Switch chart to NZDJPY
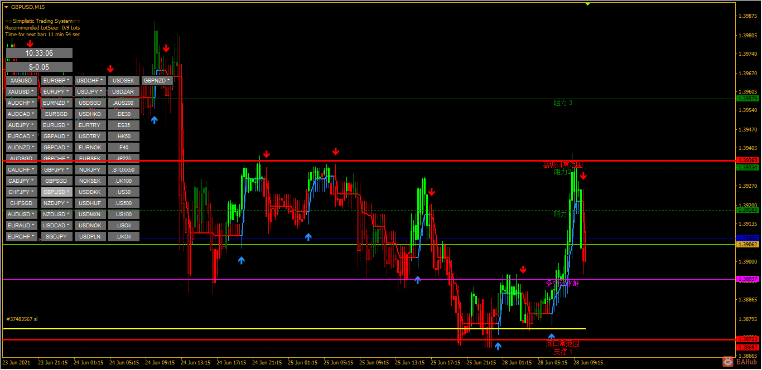 [56, 203]
